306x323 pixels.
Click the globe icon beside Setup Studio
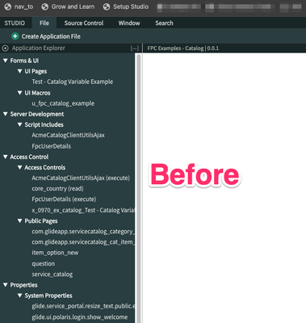pos(107,6)
